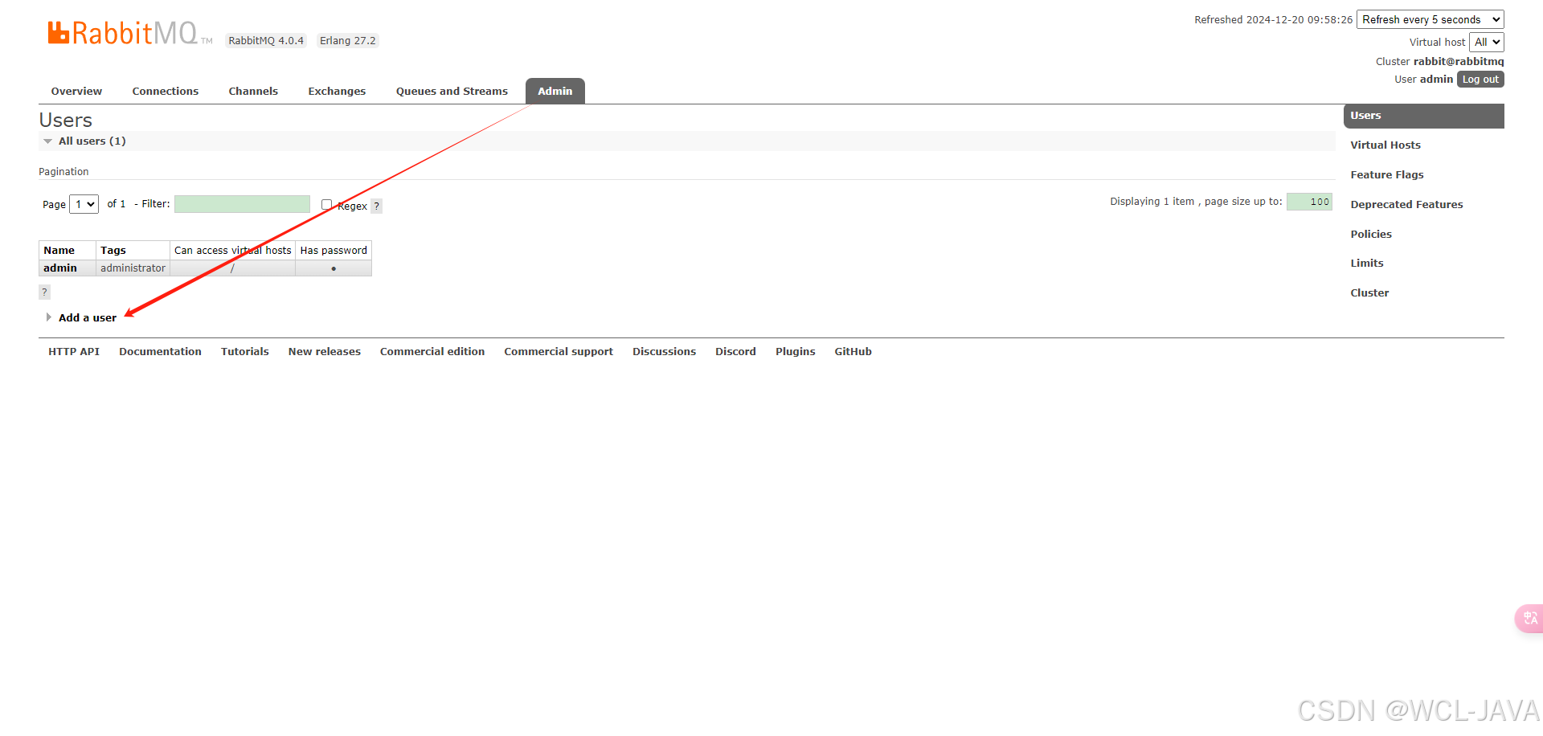The height and width of the screenshot is (736, 1543).
Task: Switch to the Connections tab
Action: pyautogui.click(x=166, y=91)
